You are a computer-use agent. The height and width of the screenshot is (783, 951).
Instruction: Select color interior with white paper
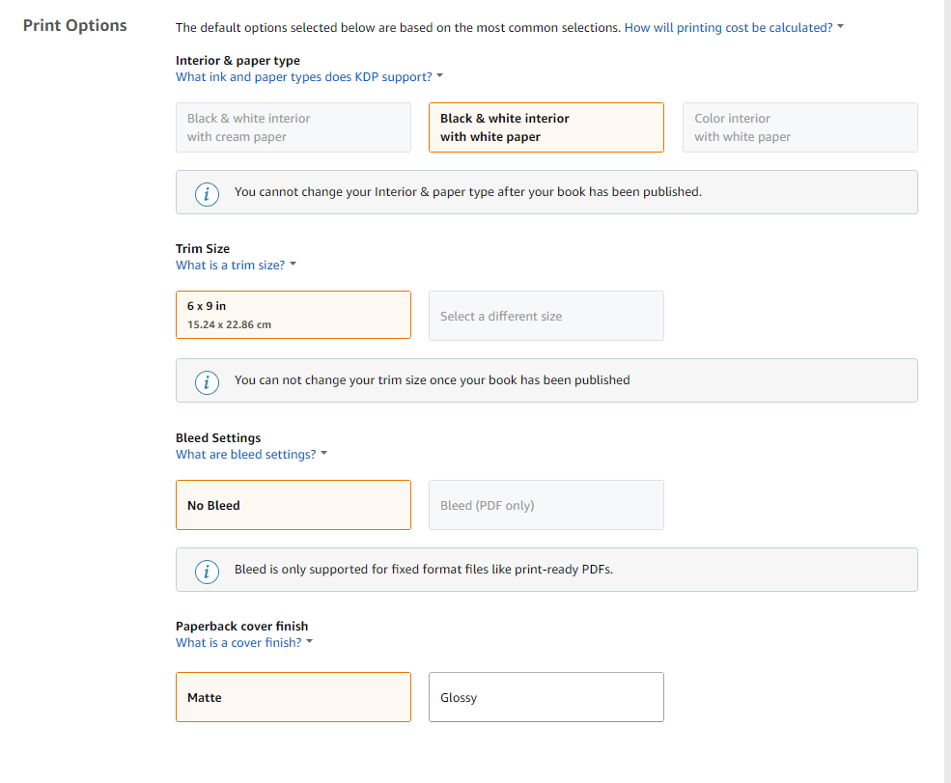coord(799,127)
